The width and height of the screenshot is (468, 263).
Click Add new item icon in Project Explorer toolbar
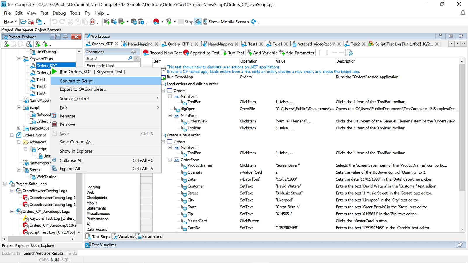(6, 44)
